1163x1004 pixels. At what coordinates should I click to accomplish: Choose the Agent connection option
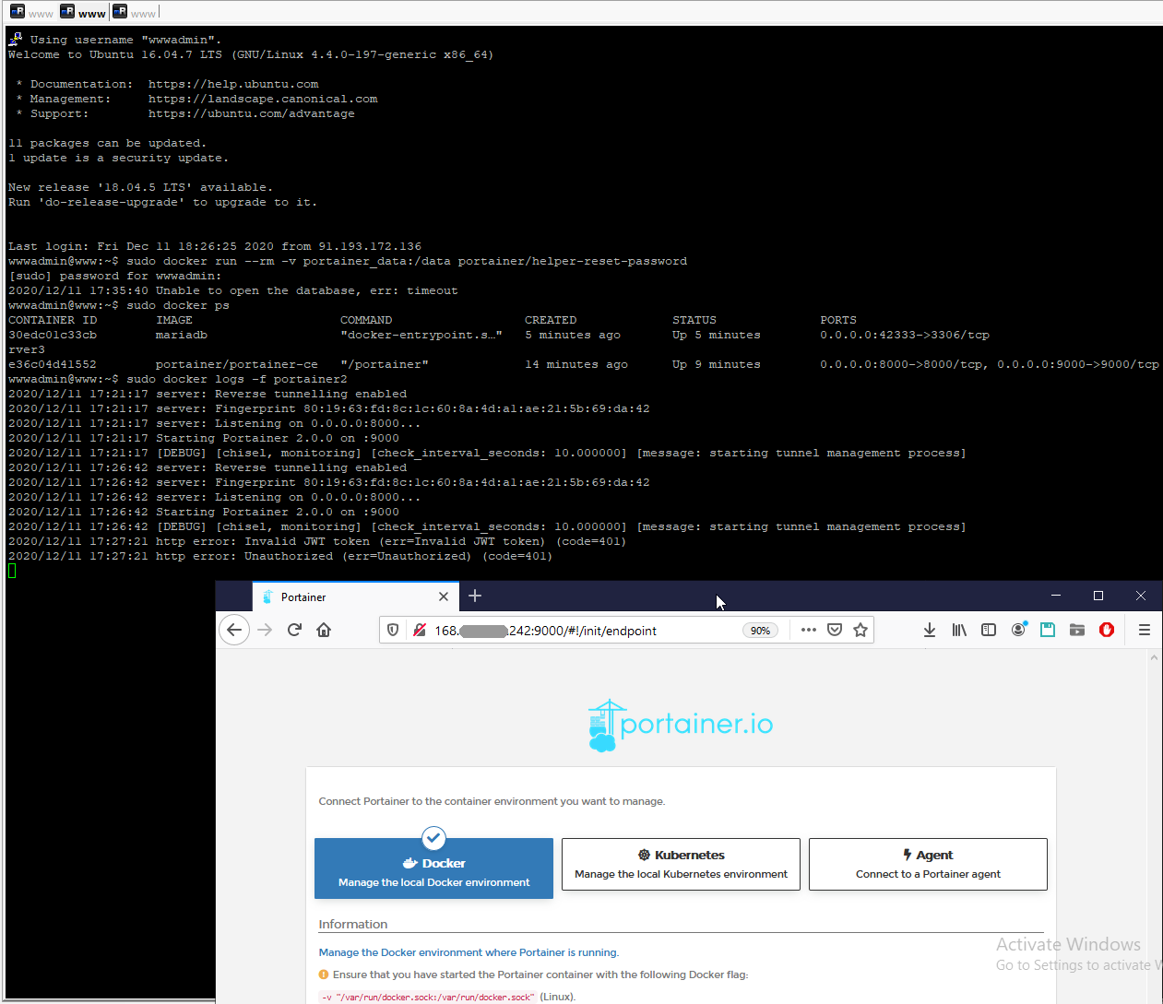(928, 864)
